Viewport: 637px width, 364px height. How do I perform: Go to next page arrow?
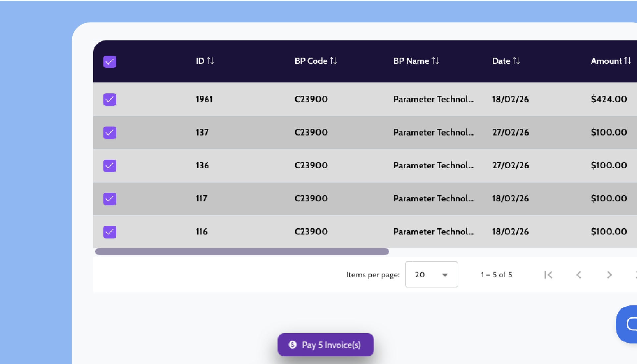click(609, 275)
